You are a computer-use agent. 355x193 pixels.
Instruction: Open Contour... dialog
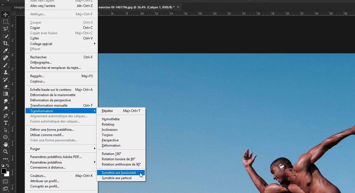click(x=61, y=81)
